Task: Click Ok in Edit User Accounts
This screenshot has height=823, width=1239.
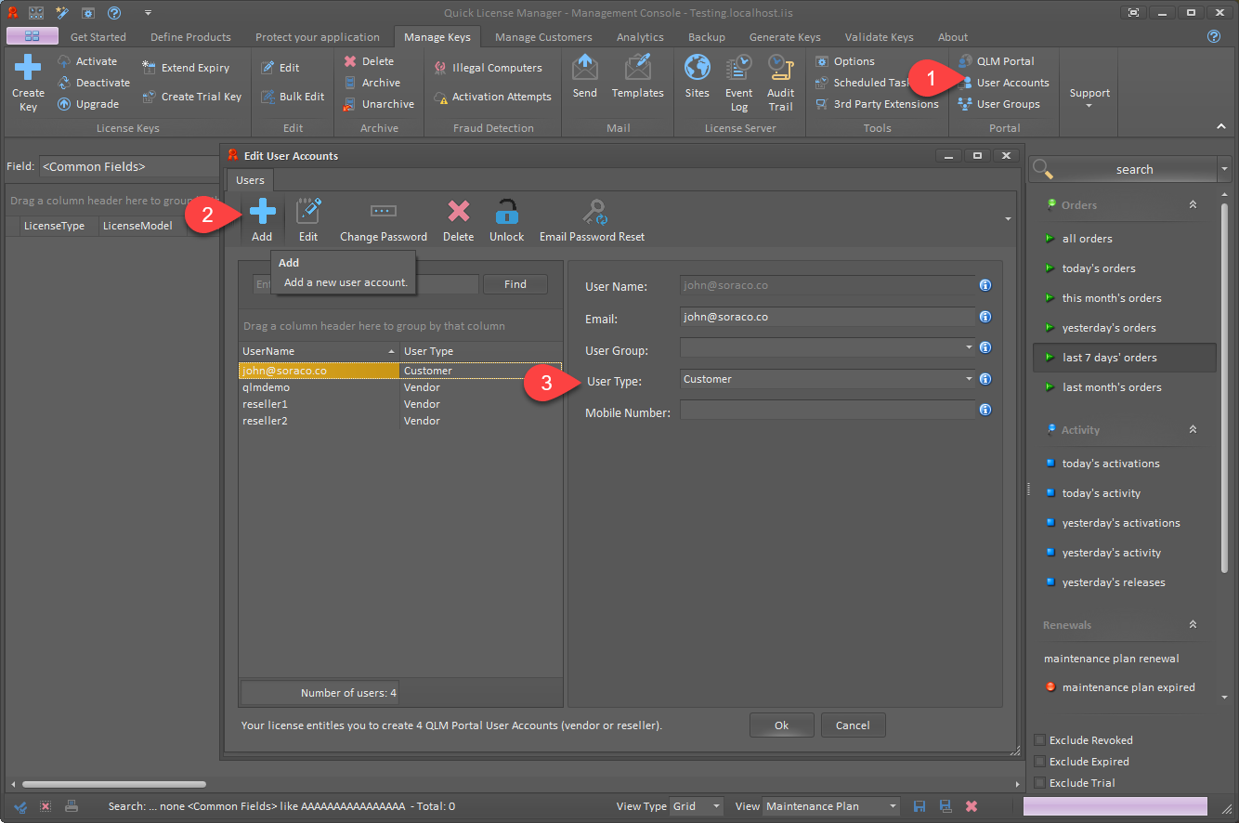Action: tap(782, 725)
